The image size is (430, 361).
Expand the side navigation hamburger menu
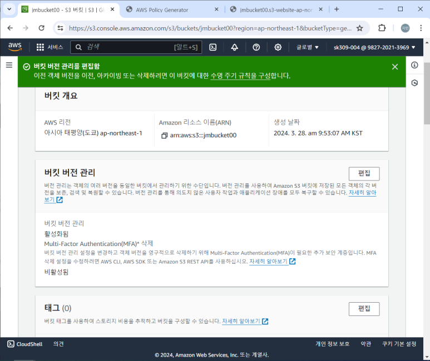[x=9, y=65]
